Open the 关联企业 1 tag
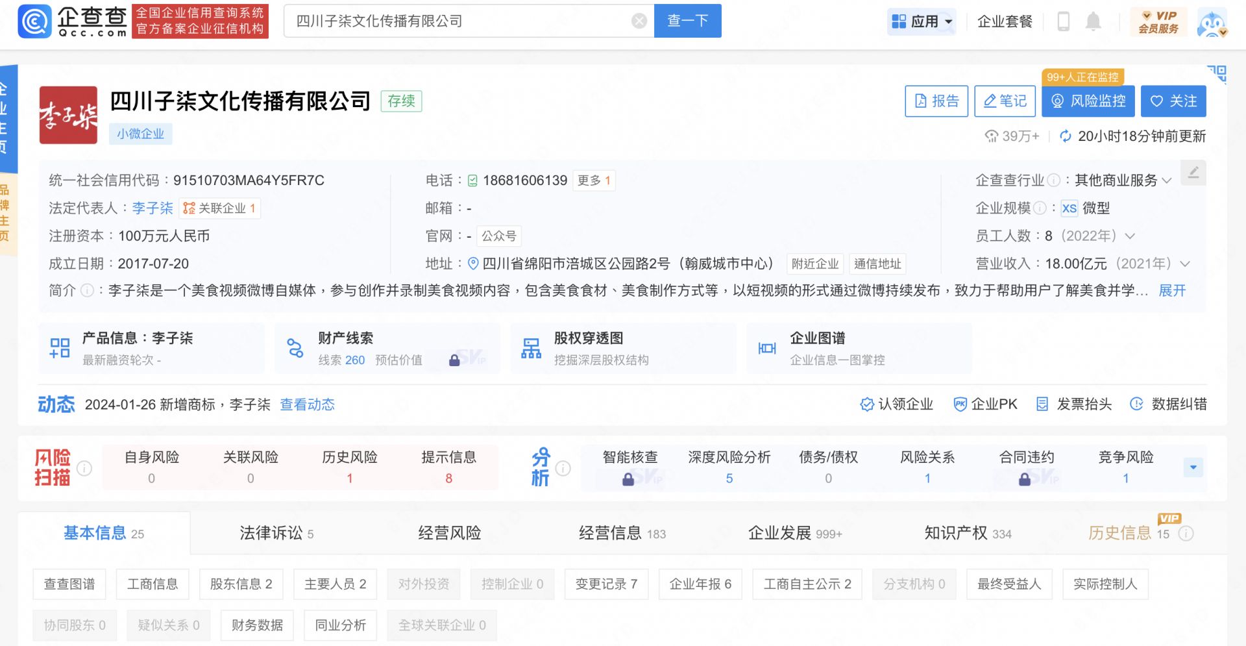The width and height of the screenshot is (1246, 646). (219, 208)
